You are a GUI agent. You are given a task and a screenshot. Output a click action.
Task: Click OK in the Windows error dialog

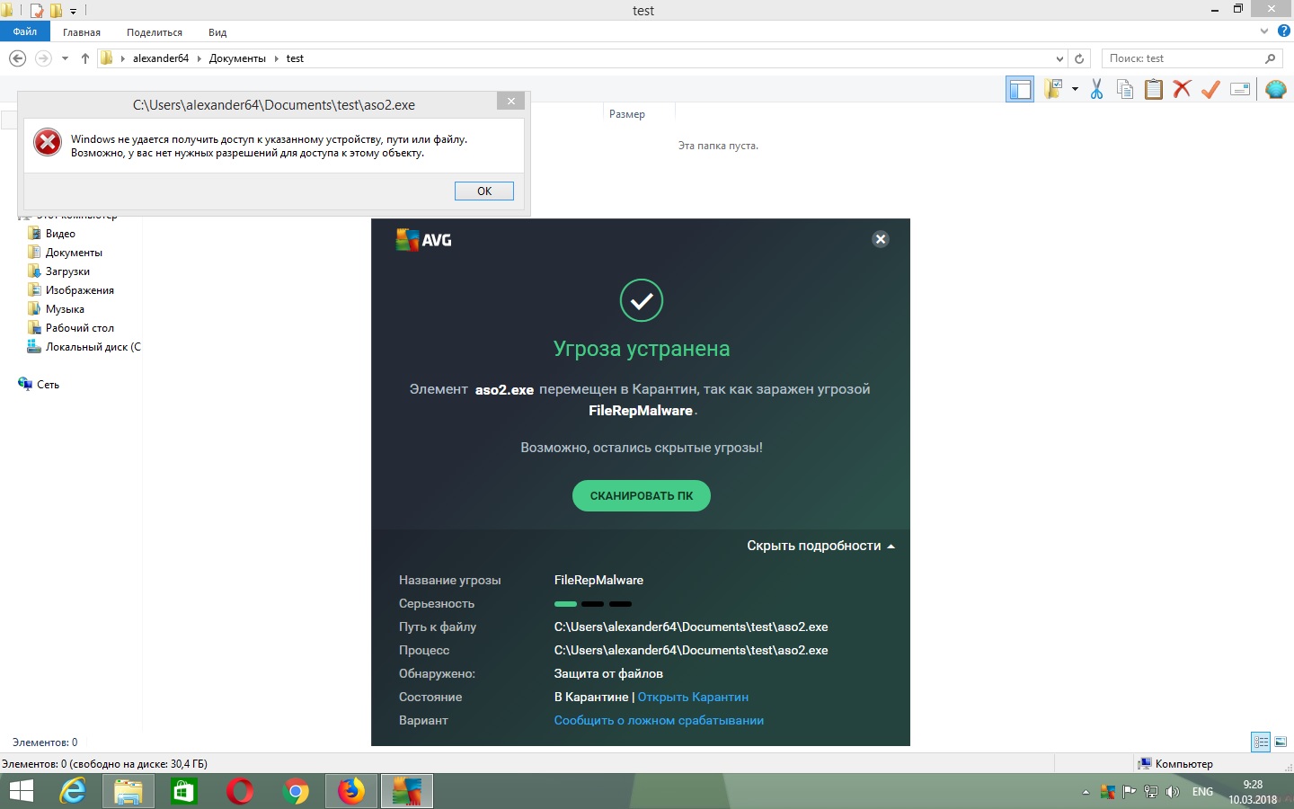484,191
